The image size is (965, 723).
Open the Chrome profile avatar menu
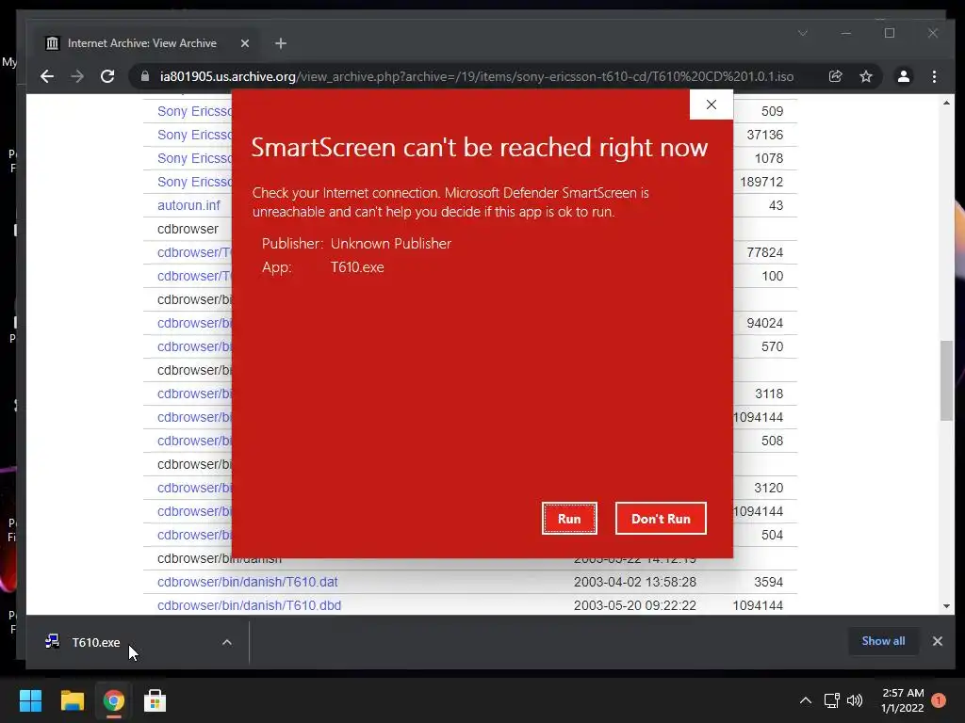tap(904, 76)
